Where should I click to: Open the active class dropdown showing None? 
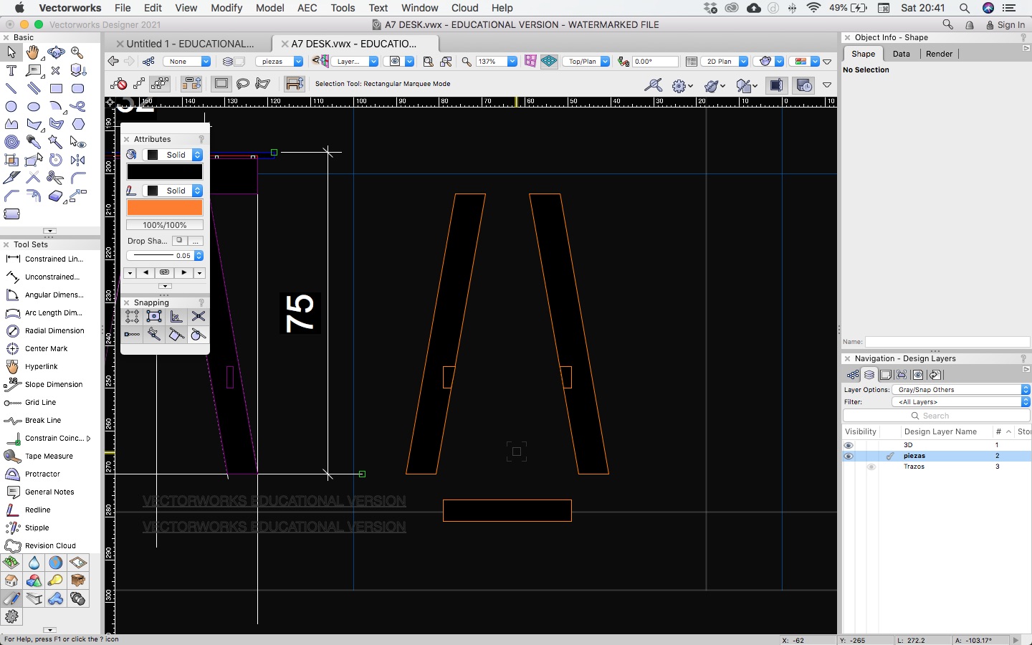(187, 62)
